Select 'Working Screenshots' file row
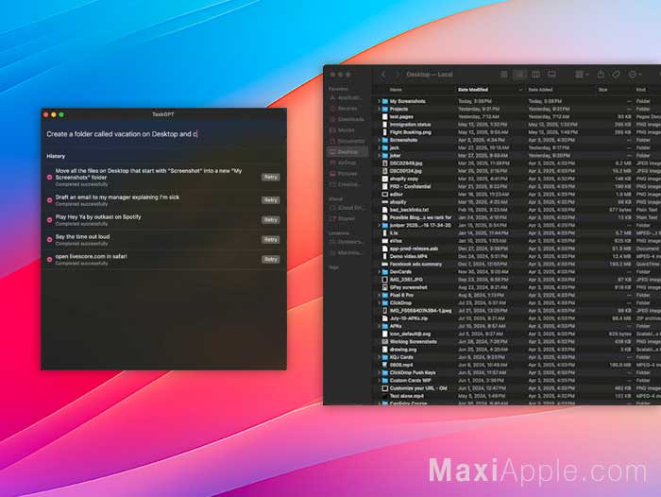The height and width of the screenshot is (497, 661). [517, 342]
